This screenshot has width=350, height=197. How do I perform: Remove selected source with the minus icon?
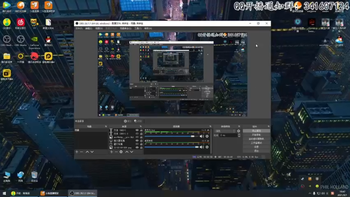click(116, 152)
